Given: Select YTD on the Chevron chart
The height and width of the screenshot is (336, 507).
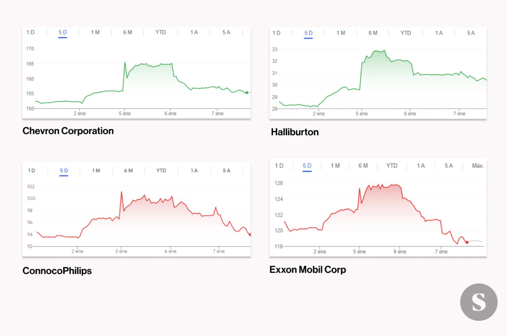Looking at the screenshot, I should coord(161,32).
